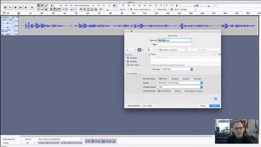The width and height of the screenshot is (261, 147).
Task: Click the Silence audio icon
Action: [x=66, y=9]
